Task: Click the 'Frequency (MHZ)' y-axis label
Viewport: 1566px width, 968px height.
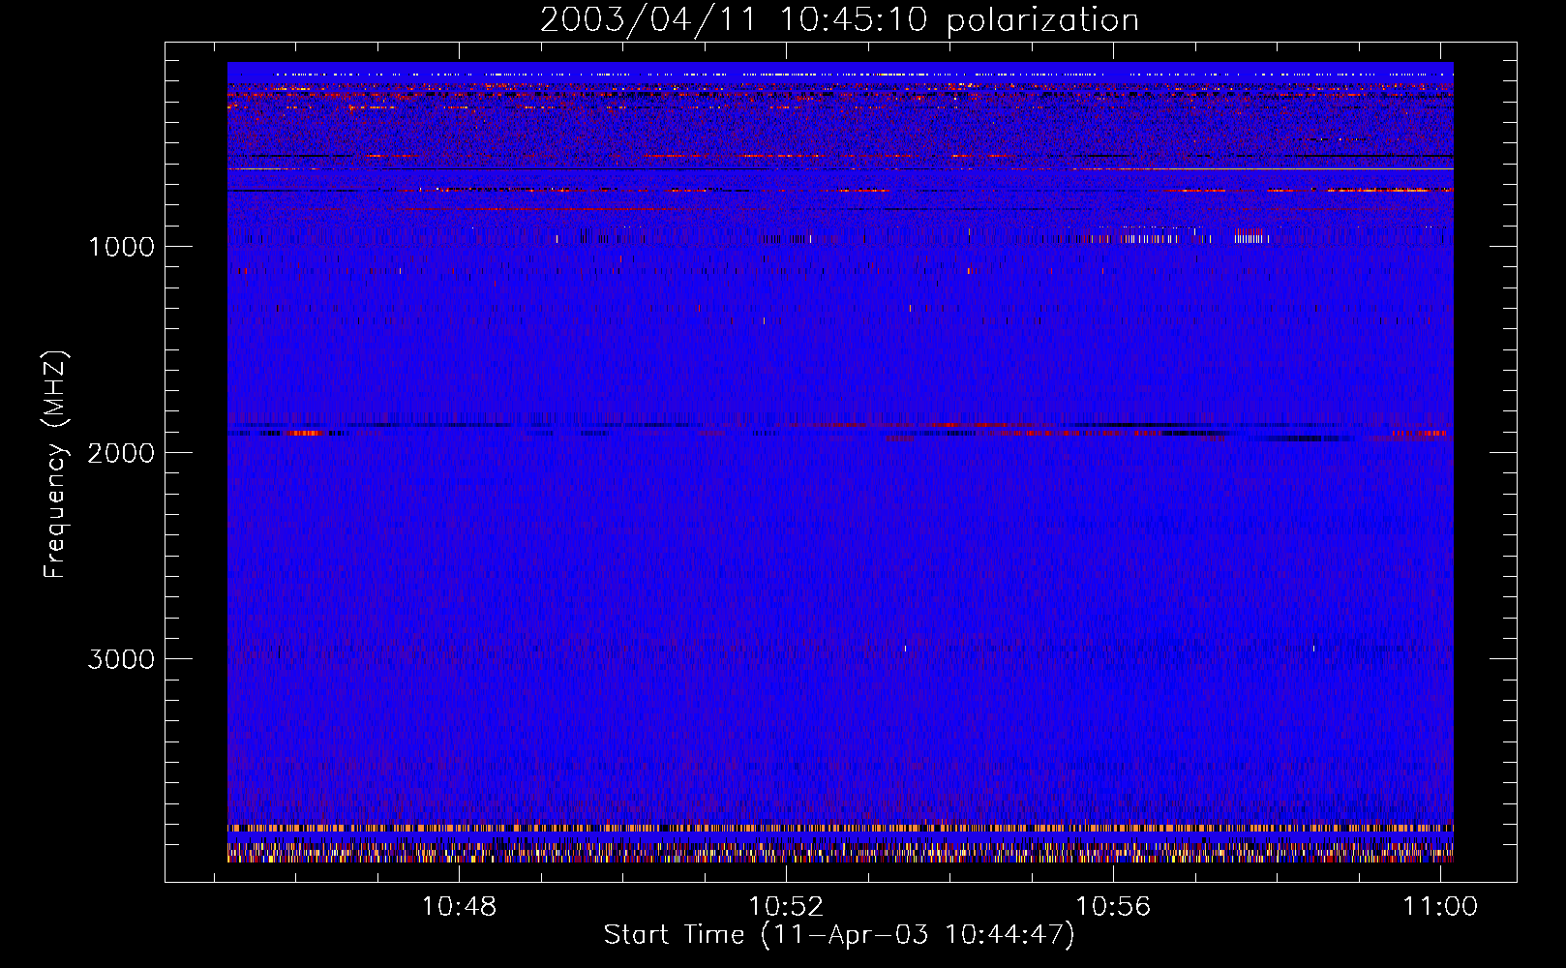Action: (56, 465)
